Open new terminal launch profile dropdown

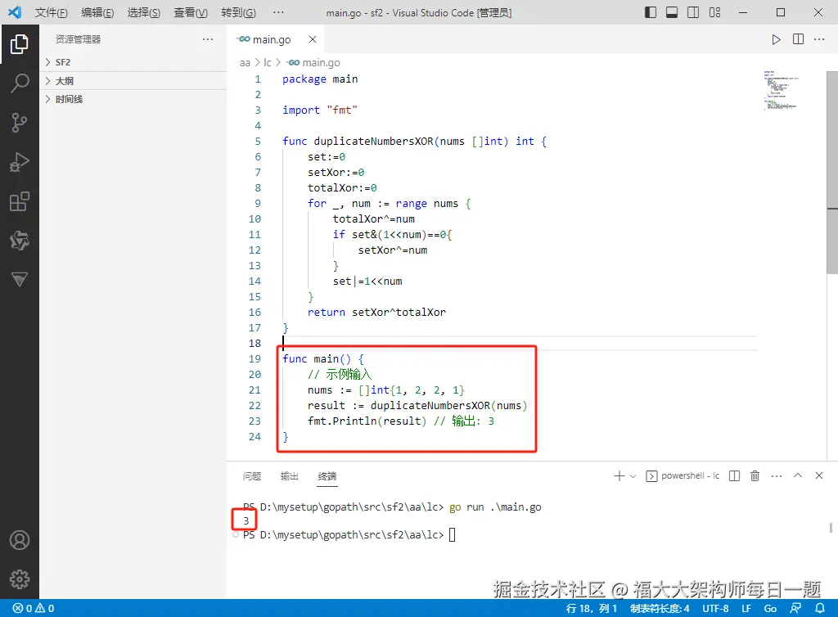(633, 476)
